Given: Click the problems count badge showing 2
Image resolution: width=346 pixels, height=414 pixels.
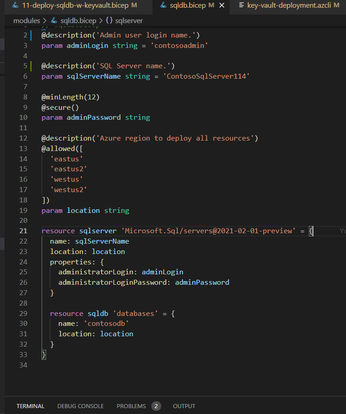Looking at the screenshot, I should pos(156,406).
